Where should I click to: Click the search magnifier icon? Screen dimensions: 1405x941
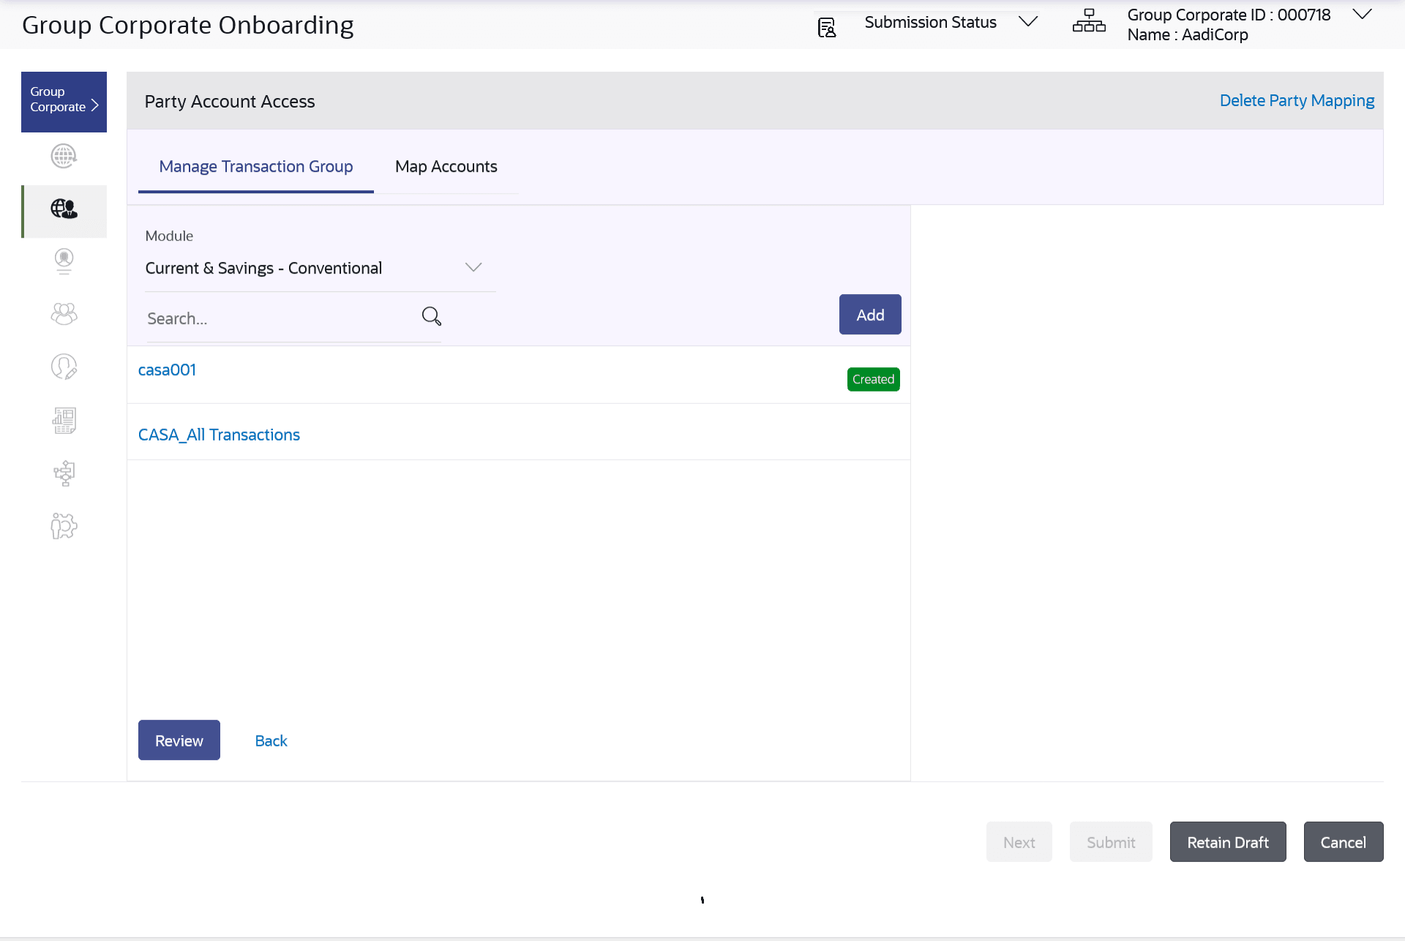point(431,316)
